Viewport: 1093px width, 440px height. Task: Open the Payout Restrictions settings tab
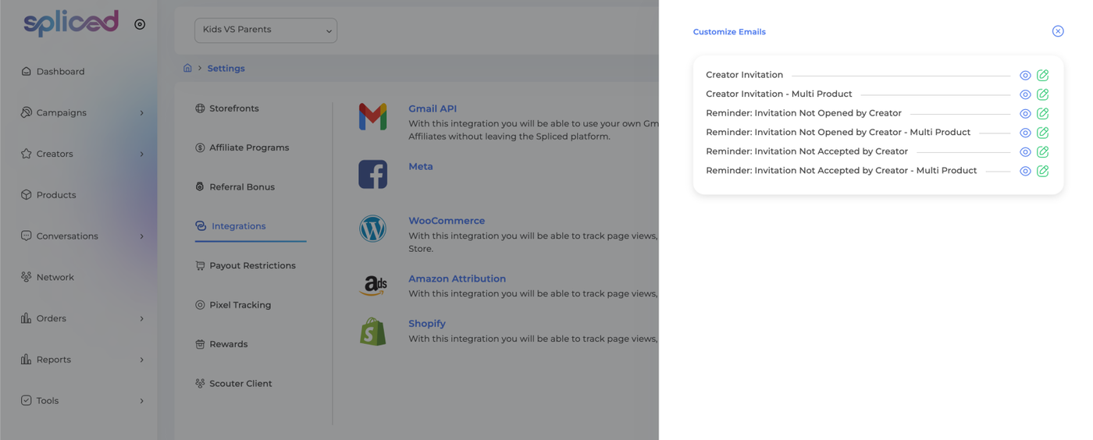click(x=251, y=265)
